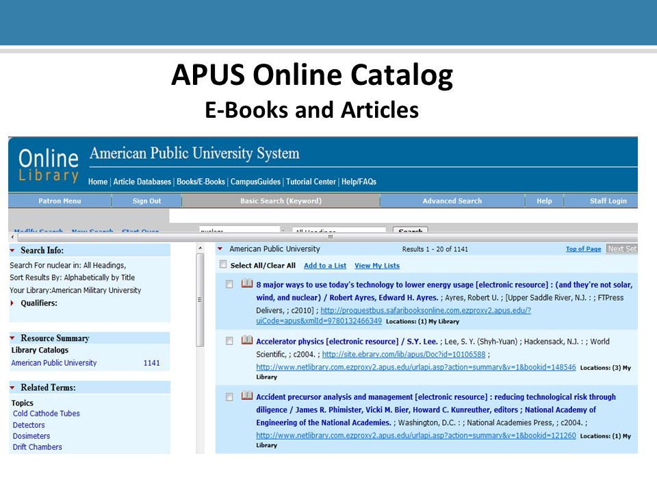The width and height of the screenshot is (657, 493).
Task: Click the horizontal scrollbar track
Action: click(327, 237)
